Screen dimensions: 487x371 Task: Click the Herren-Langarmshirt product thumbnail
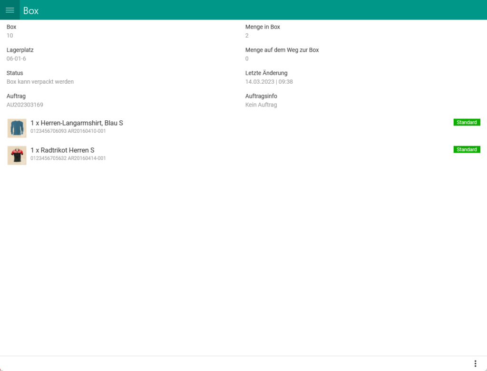pos(17,128)
